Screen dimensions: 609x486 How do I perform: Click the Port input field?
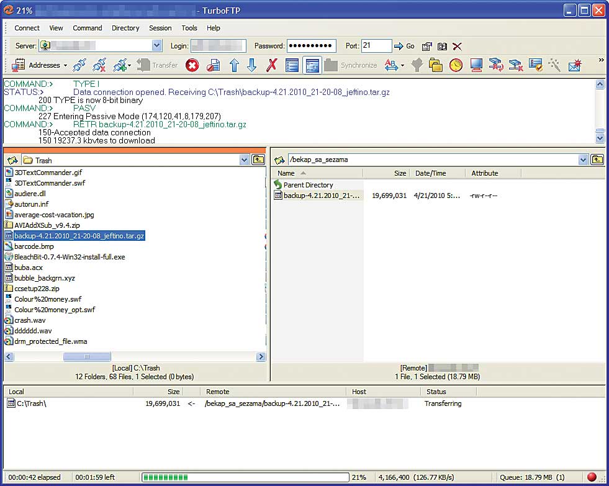tap(376, 46)
